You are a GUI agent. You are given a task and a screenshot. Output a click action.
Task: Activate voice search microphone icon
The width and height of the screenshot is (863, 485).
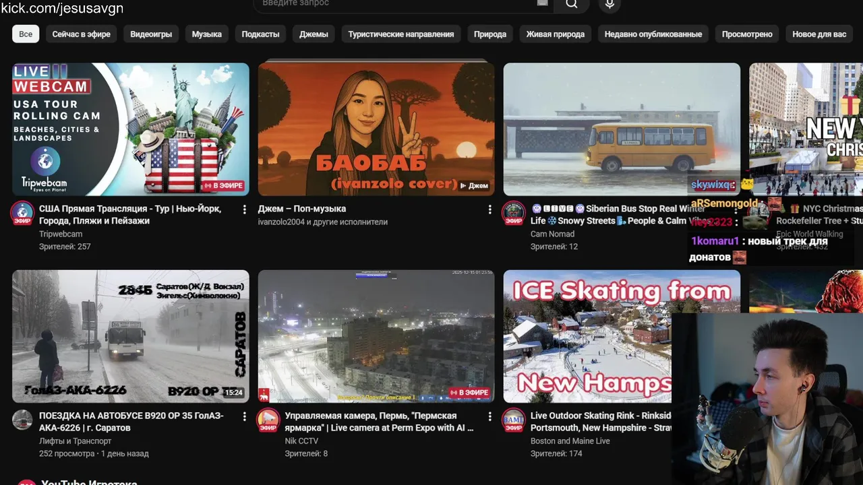click(x=609, y=4)
